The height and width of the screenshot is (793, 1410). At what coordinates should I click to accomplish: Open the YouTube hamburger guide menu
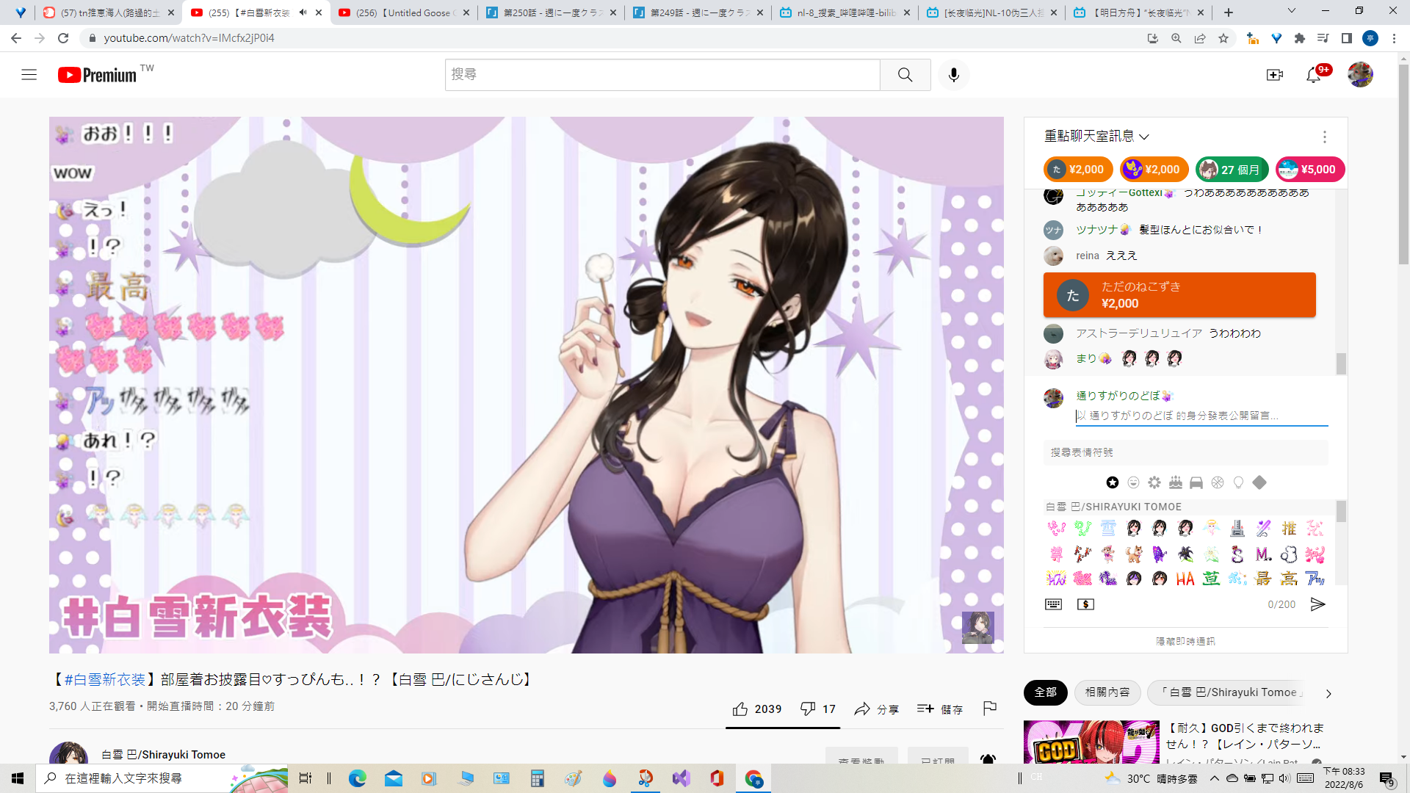click(29, 74)
